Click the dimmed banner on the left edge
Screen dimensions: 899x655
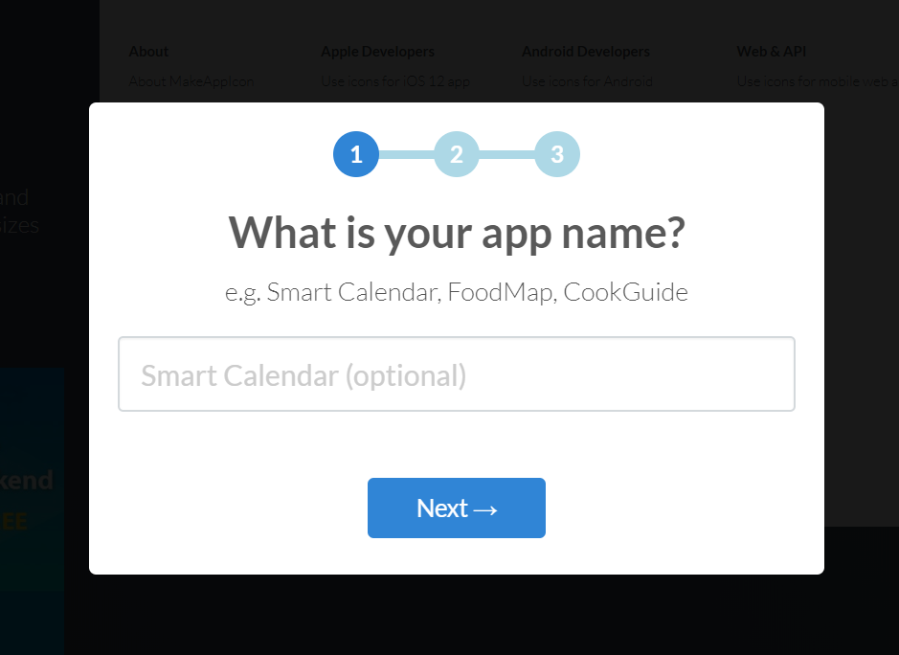[33, 498]
